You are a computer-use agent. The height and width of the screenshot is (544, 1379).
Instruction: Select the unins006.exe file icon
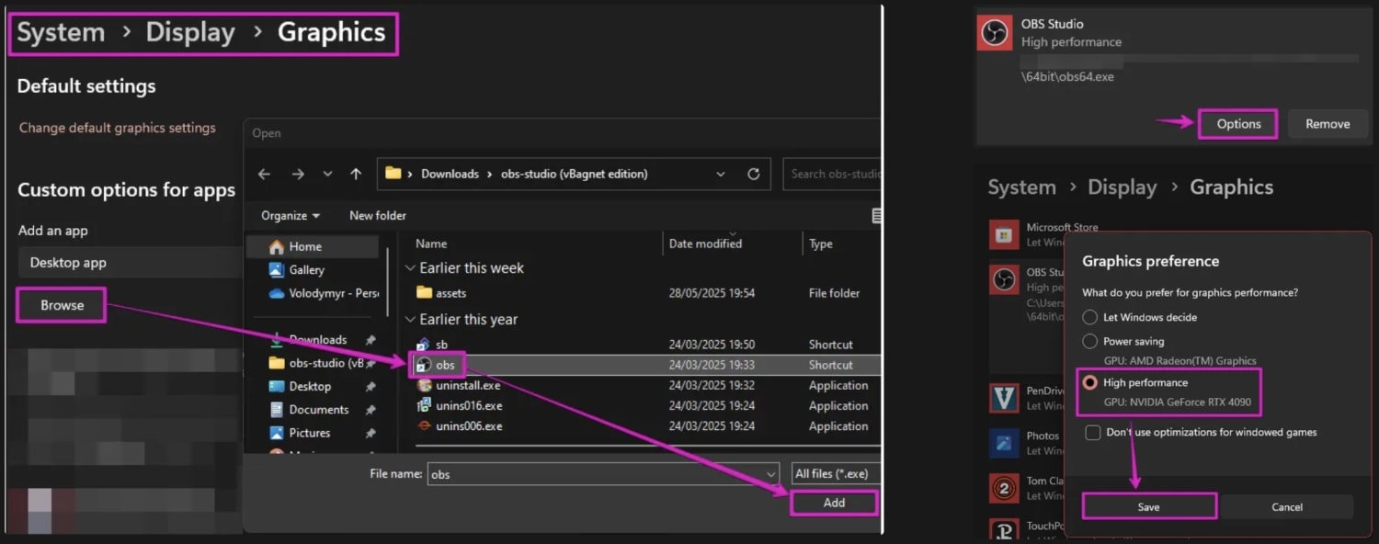(424, 425)
